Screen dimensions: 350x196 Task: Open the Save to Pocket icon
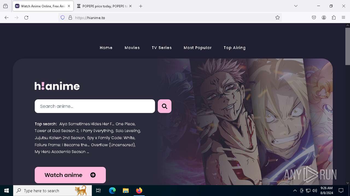point(314,18)
